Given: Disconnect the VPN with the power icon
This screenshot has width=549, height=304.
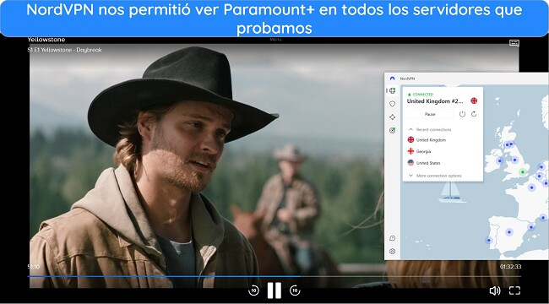Looking at the screenshot, I should [x=462, y=114].
